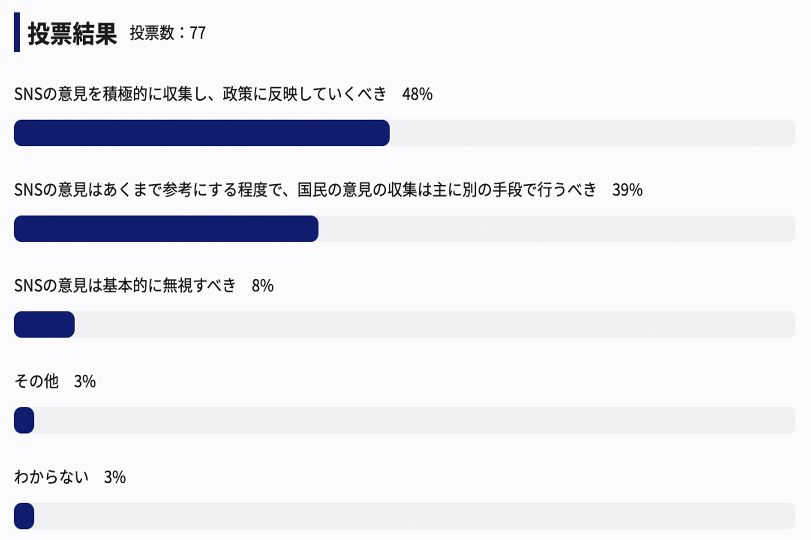811x540 pixels.
Task: Click the unfilled track of the 48% bar
Action: pyautogui.click(x=592, y=133)
